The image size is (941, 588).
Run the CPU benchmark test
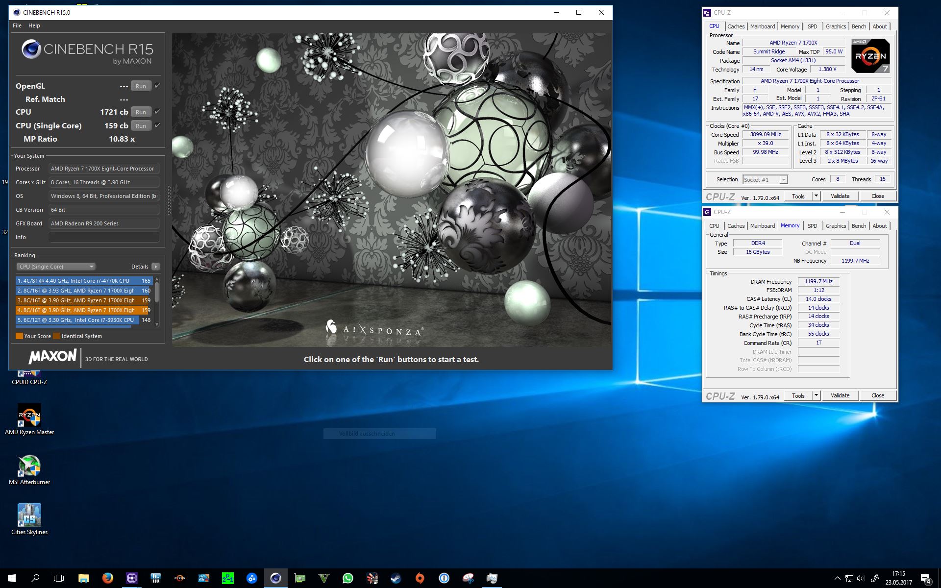point(141,112)
